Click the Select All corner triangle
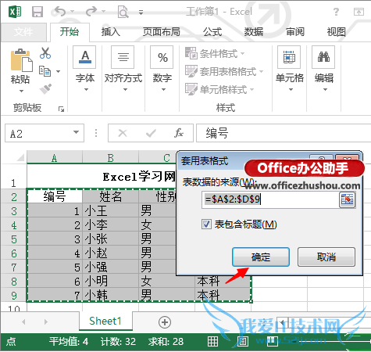 20,158
